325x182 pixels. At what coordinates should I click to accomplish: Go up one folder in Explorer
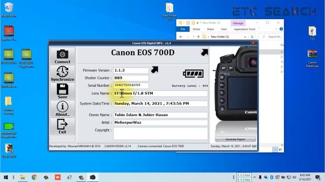pyautogui.click(x=199, y=37)
